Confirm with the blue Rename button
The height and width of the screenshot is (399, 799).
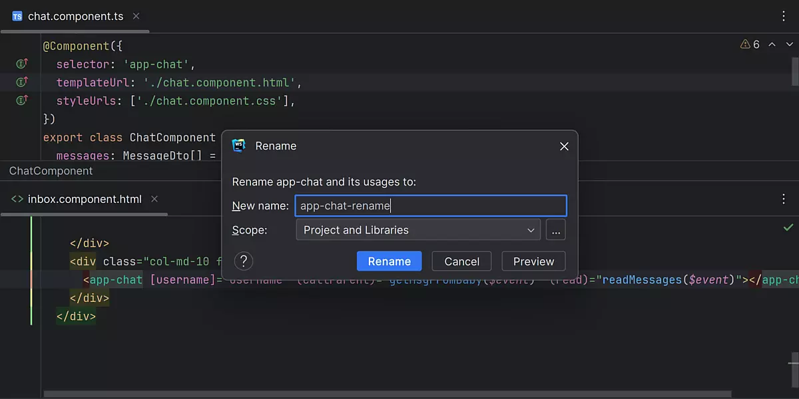tap(389, 261)
